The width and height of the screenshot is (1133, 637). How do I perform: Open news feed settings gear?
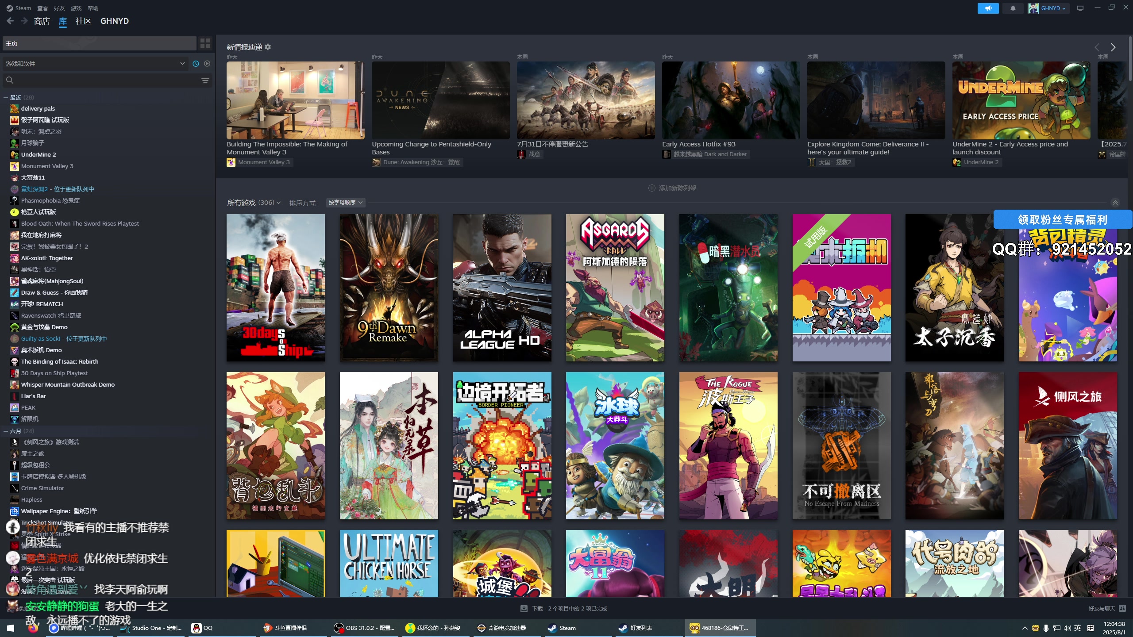pos(268,47)
